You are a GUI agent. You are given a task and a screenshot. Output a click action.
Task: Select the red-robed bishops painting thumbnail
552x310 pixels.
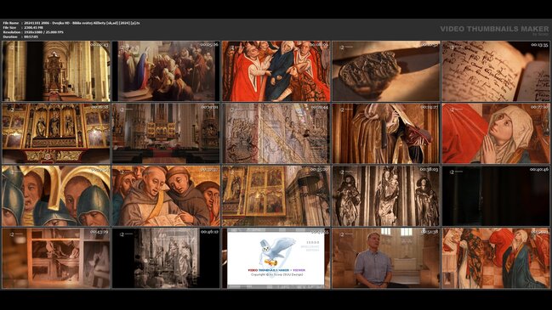click(276, 71)
